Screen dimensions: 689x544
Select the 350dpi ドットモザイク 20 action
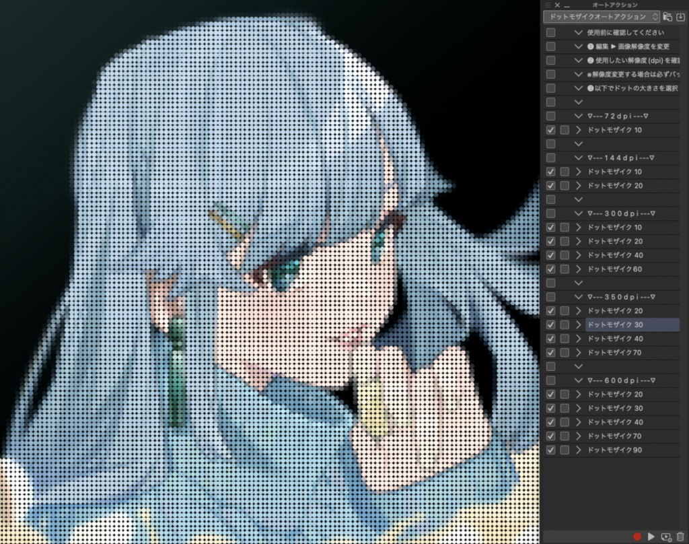pos(615,311)
